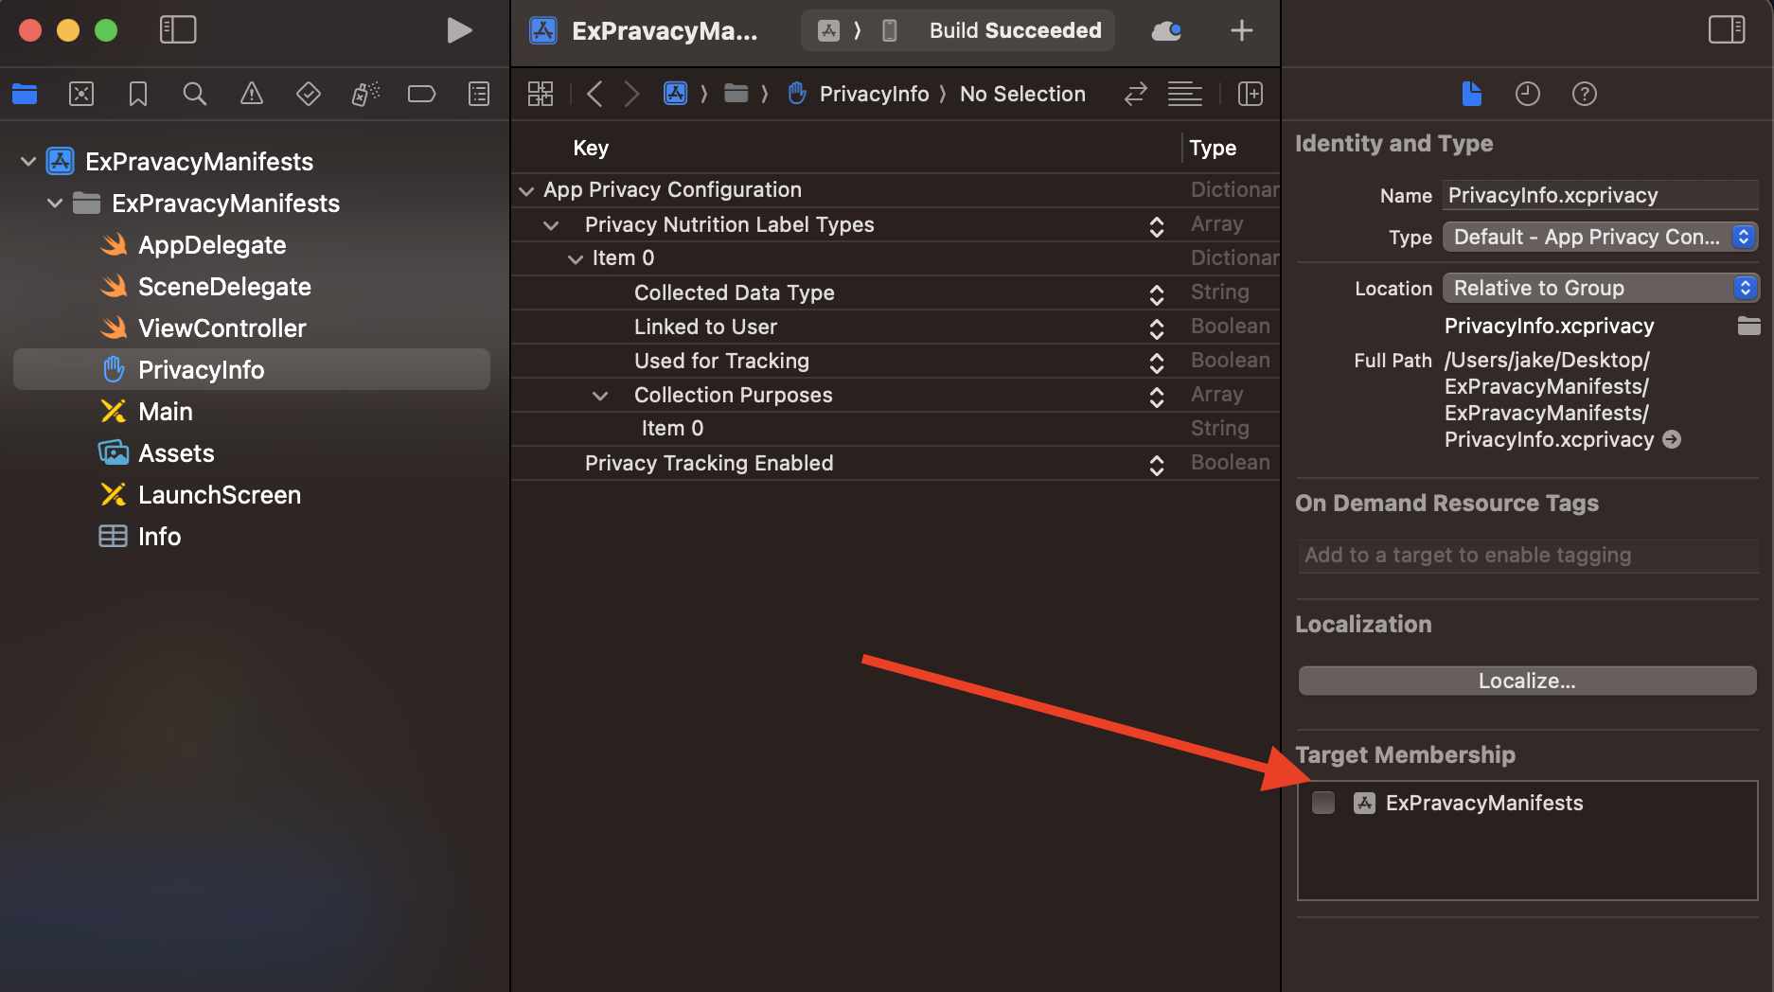
Task: Open key stepper for Linked to User
Action: pos(1157,328)
